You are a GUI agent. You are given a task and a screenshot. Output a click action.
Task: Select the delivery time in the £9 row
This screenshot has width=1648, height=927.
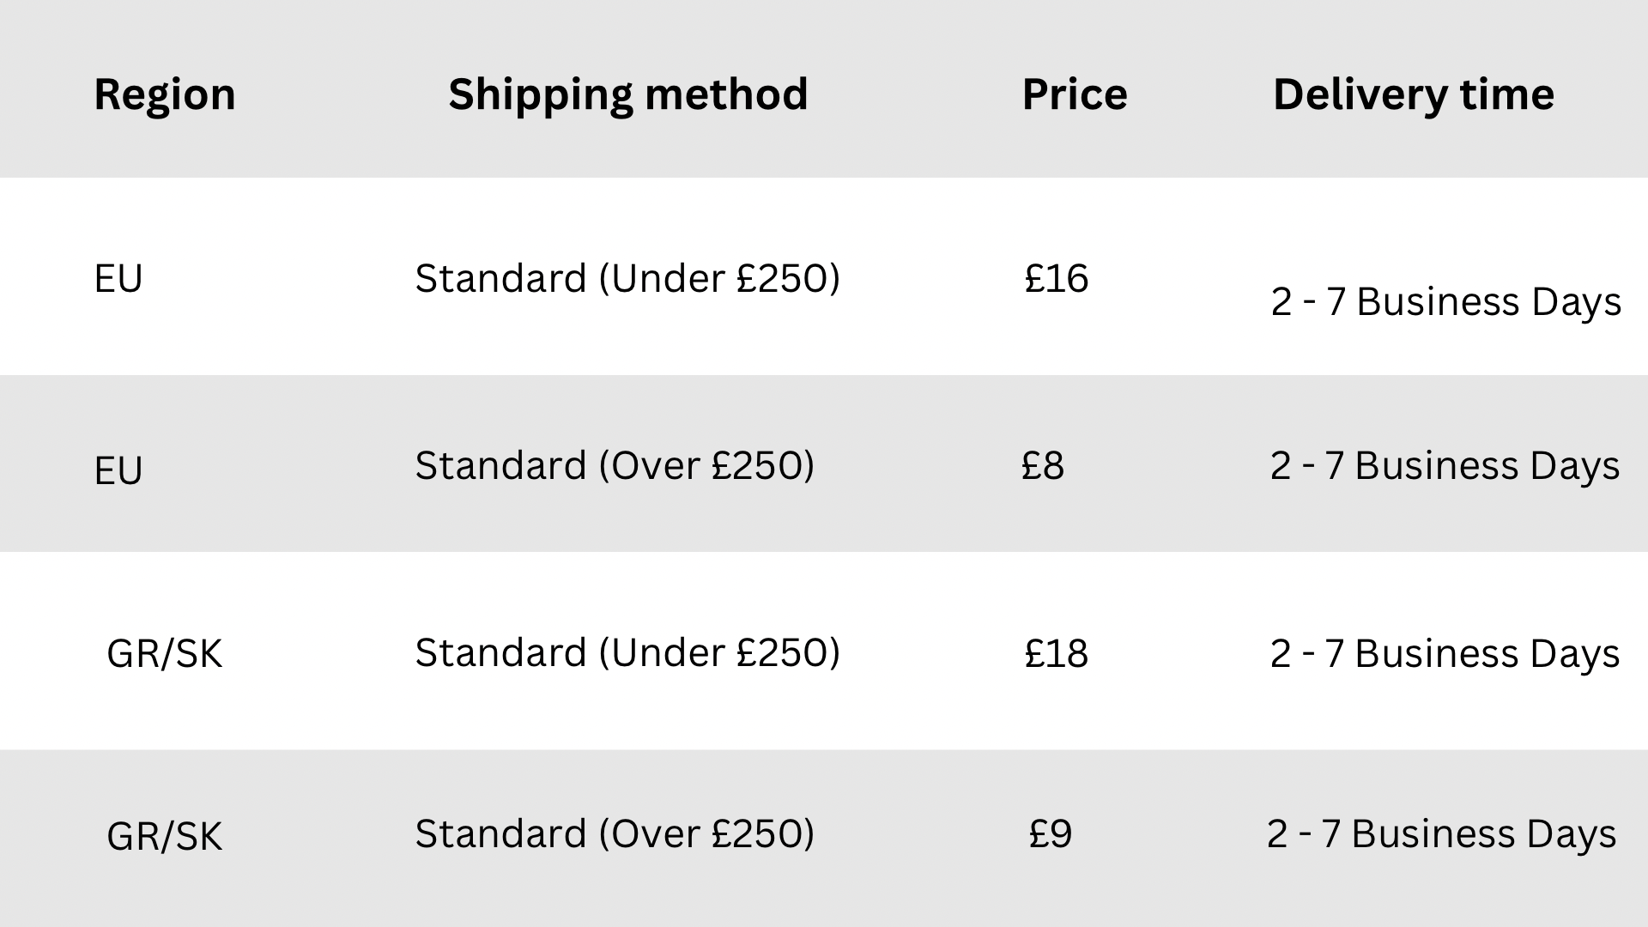pos(1441,833)
